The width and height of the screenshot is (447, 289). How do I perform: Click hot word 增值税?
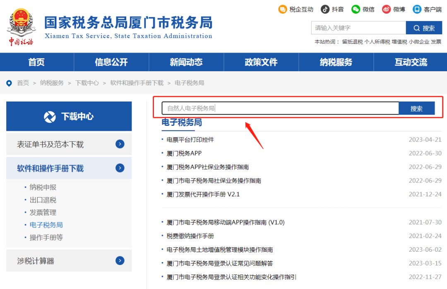tap(399, 42)
